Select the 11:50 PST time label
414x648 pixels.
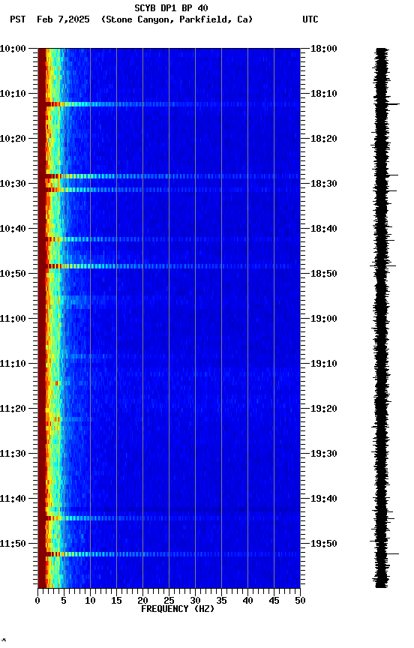tap(13, 544)
